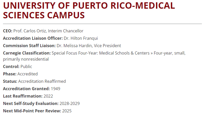
Task: Click the Control label
Action: click(11, 67)
